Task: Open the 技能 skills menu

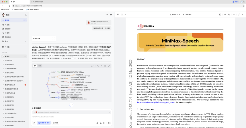Action: point(55,123)
